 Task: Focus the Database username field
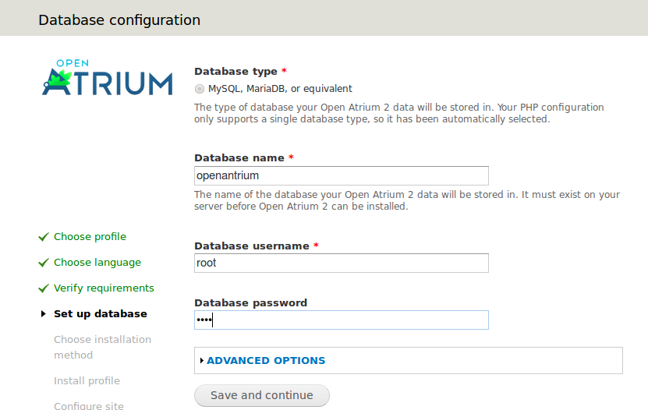coord(342,263)
